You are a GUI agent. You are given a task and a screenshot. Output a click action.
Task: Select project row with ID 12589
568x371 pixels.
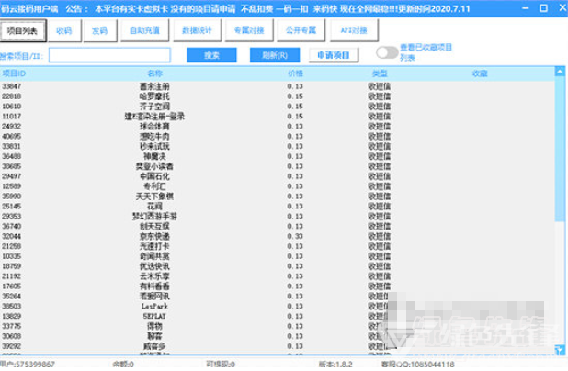tap(278, 186)
